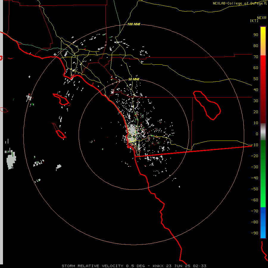Click the 30 value on the velocity scale

click(256, 101)
